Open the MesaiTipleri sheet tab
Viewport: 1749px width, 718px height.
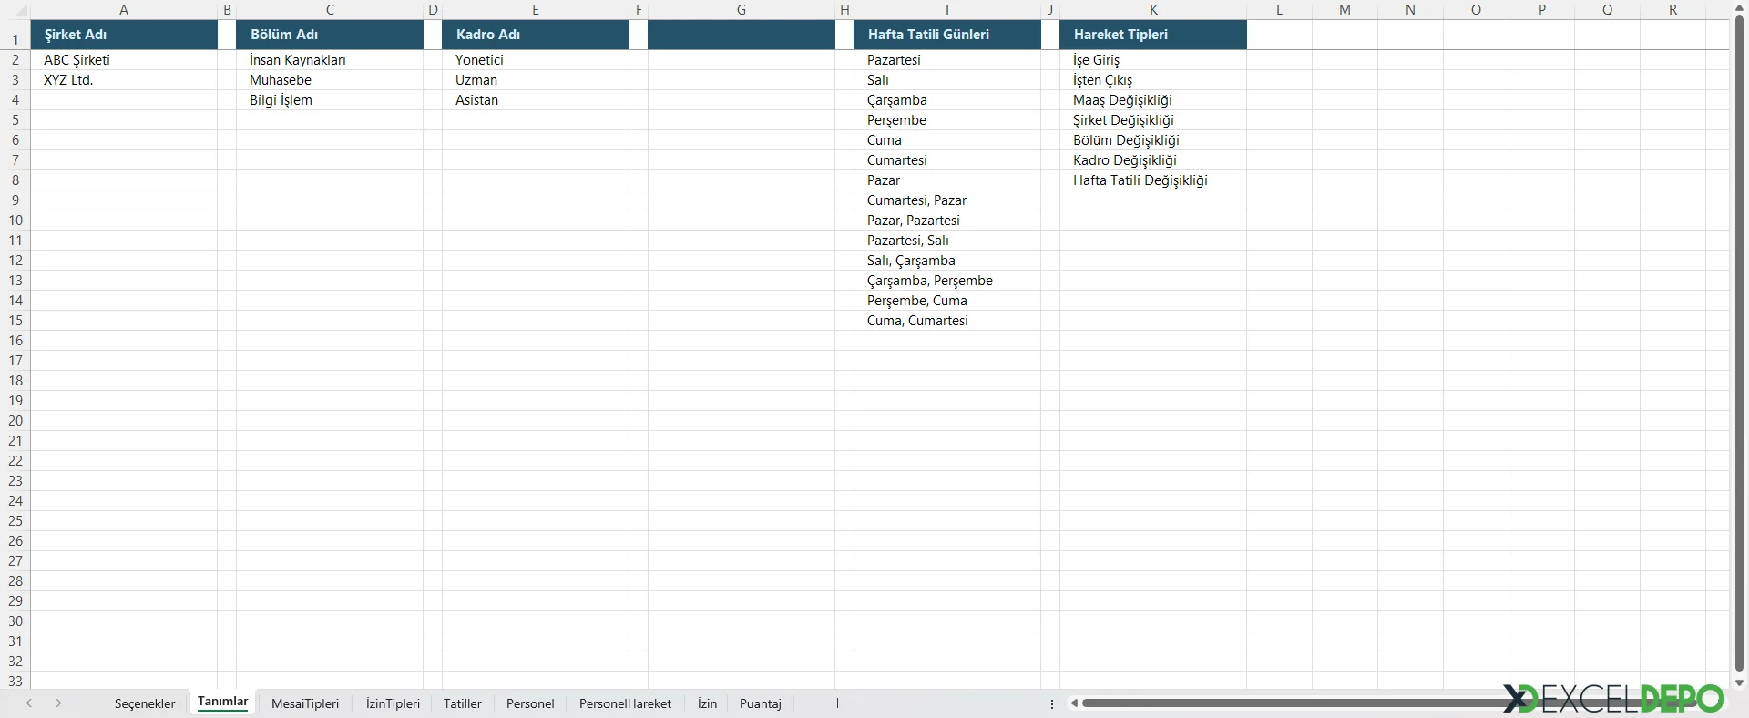[x=305, y=703]
